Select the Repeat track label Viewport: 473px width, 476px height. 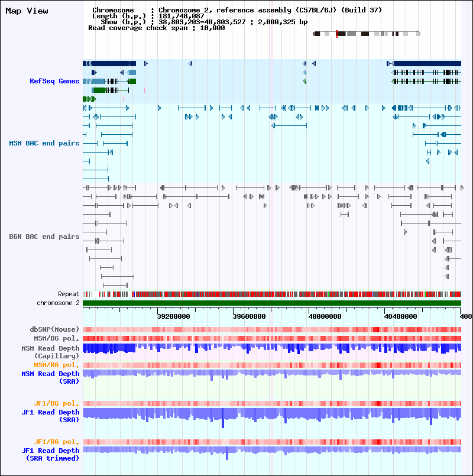click(69, 294)
